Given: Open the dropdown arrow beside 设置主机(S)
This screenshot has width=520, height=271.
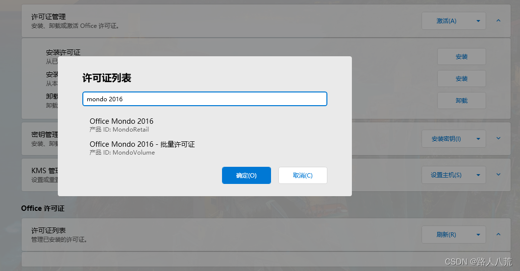Looking at the screenshot, I should pos(478,175).
